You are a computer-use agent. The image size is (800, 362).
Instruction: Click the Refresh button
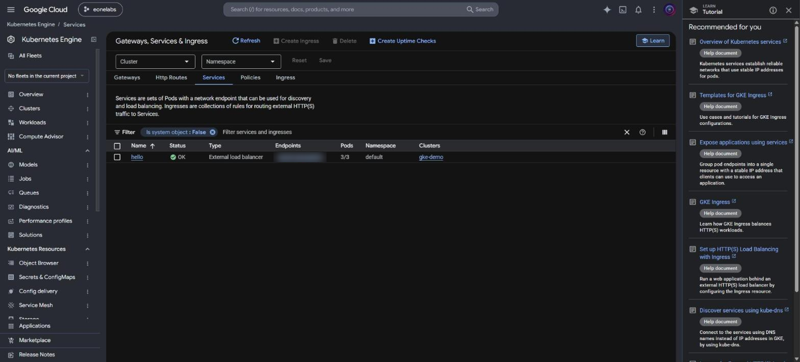pyautogui.click(x=246, y=41)
